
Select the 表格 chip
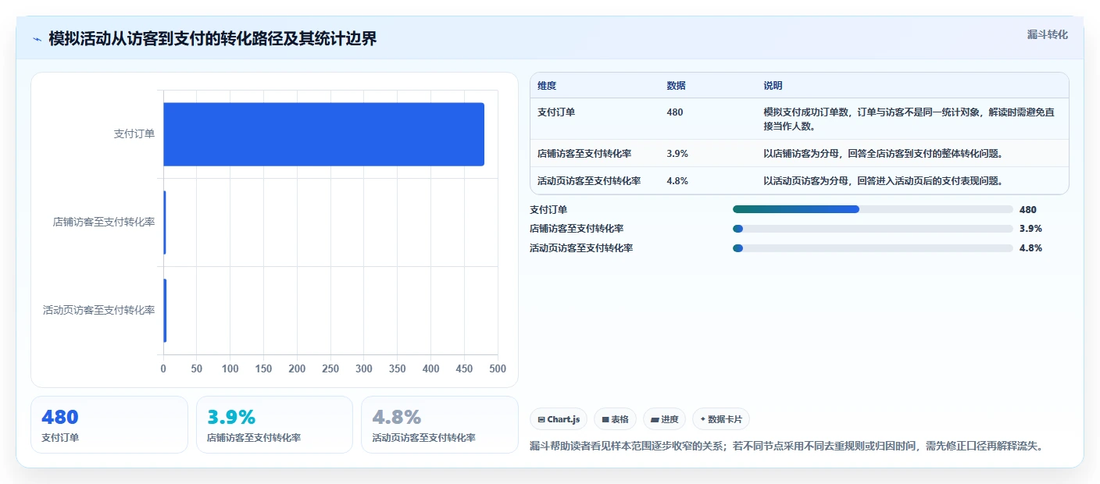[x=615, y=419]
